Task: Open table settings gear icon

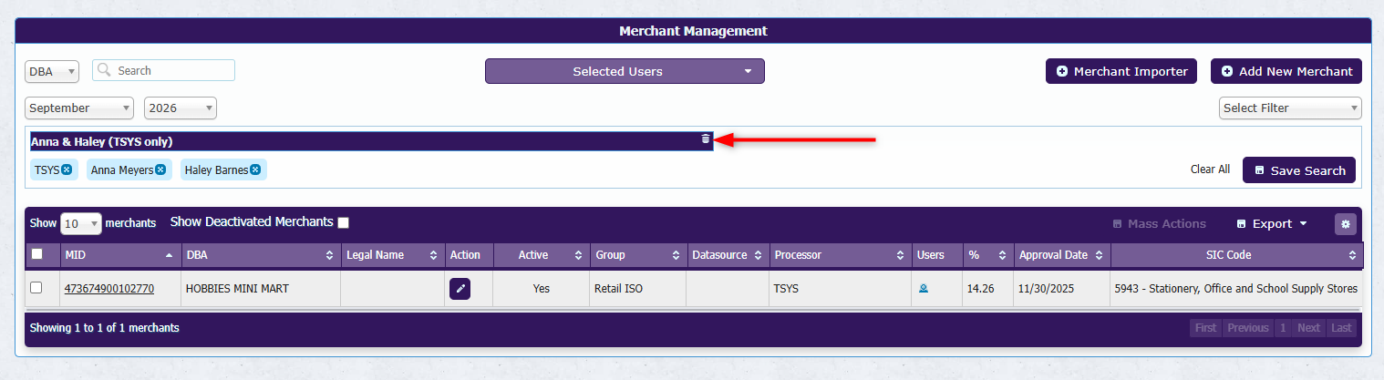Action: (1346, 224)
